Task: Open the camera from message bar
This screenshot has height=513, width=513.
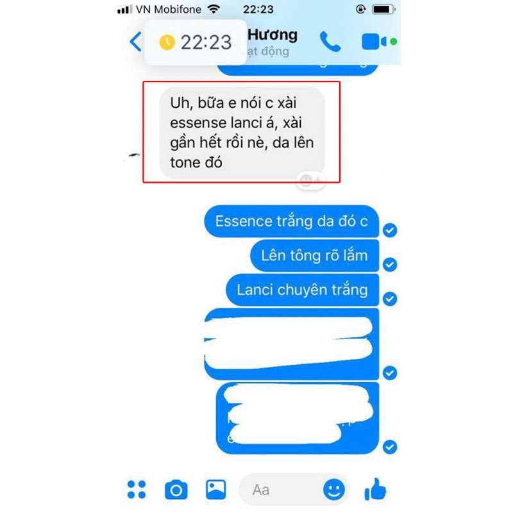Action: [x=176, y=490]
